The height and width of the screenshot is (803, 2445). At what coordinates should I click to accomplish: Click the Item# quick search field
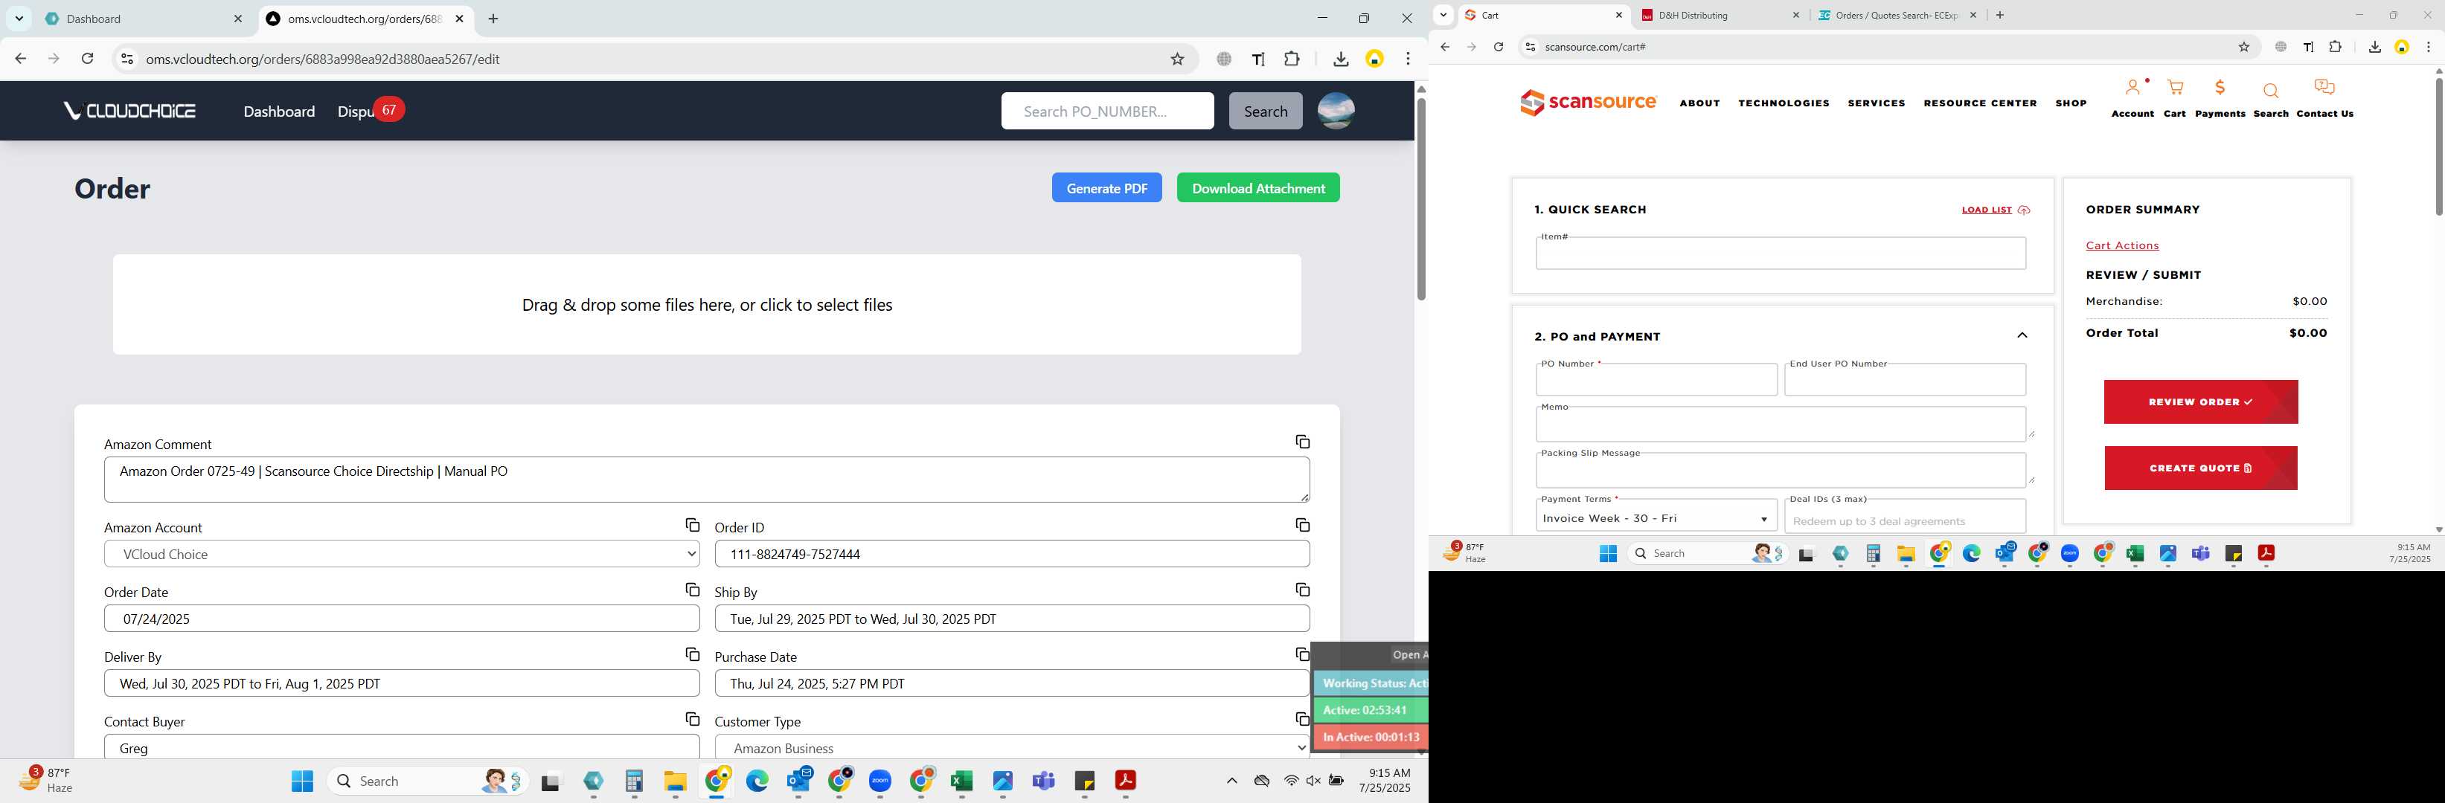(x=1781, y=253)
